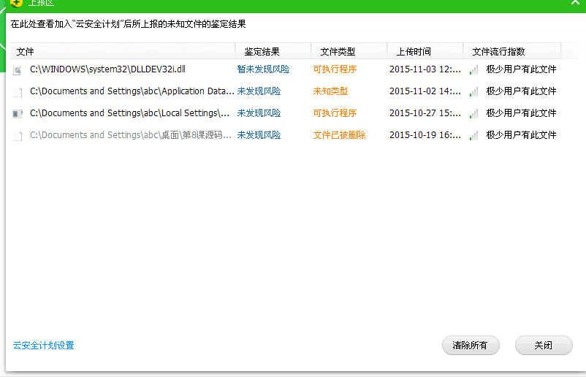Select the Application Data file path
Screen dimensions: 586x377
(132, 91)
